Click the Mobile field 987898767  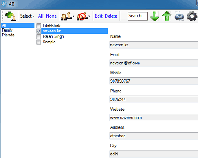(154, 81)
